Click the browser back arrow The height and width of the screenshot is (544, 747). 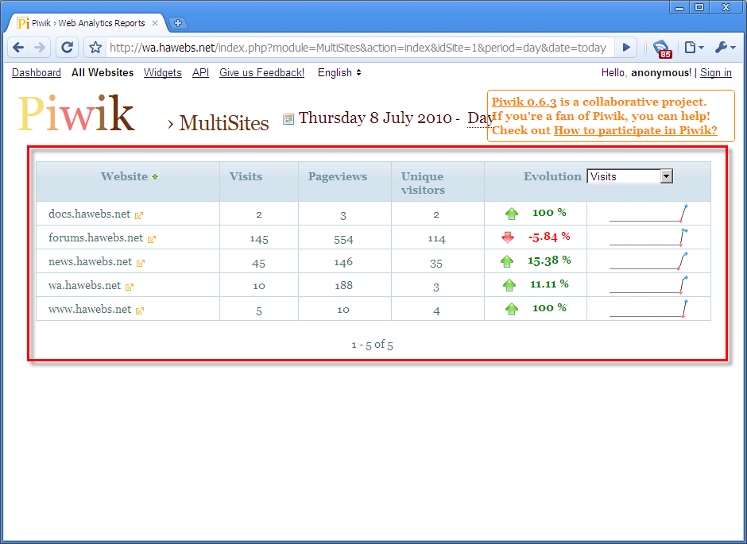click(18, 48)
